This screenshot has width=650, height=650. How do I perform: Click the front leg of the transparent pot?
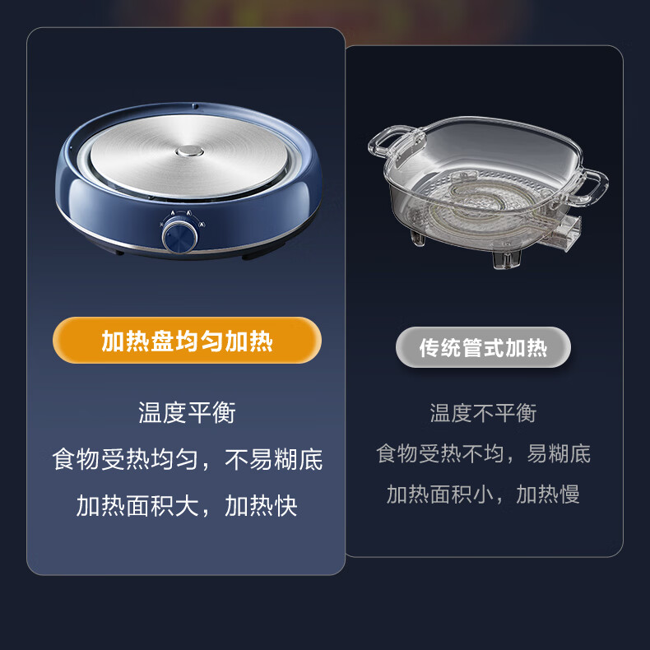tap(506, 258)
